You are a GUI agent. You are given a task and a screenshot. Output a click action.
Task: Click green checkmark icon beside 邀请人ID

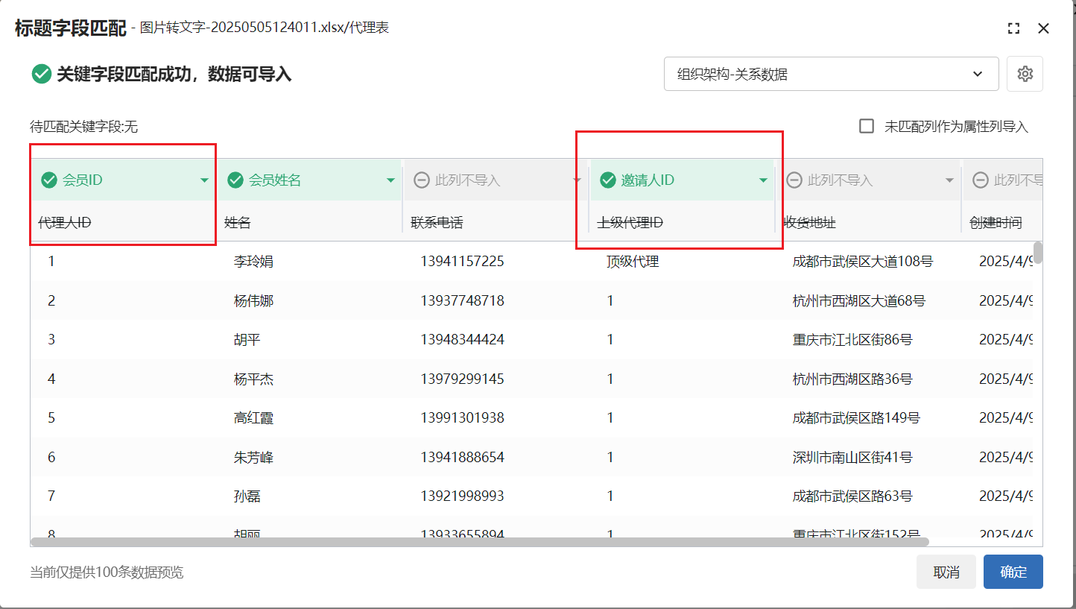coord(608,180)
